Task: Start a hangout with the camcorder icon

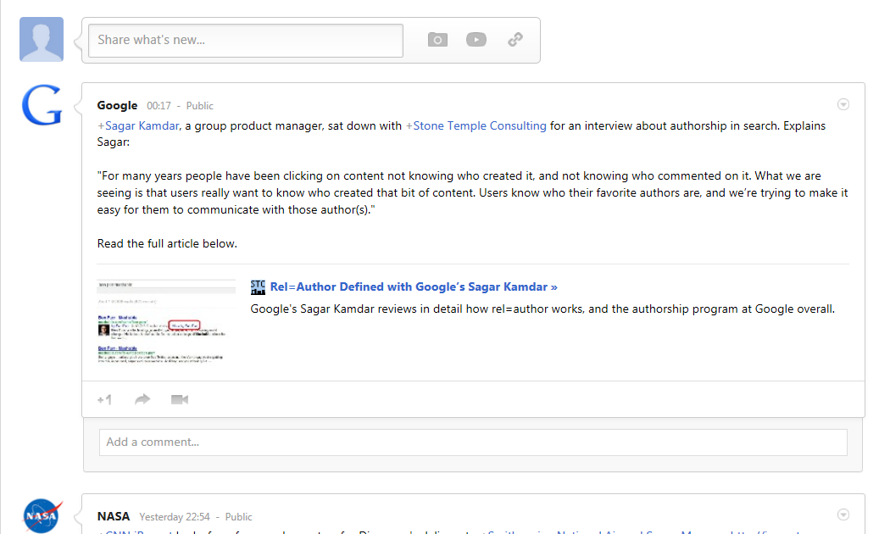Action: click(180, 399)
